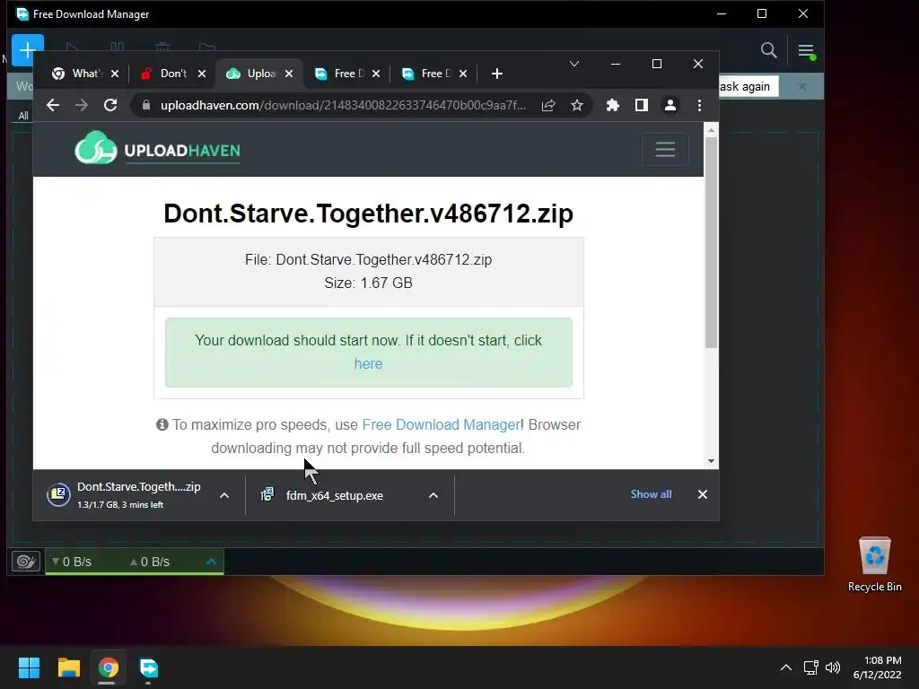Click the address bar URL
Image resolution: width=919 pixels, height=689 pixels.
click(x=343, y=106)
